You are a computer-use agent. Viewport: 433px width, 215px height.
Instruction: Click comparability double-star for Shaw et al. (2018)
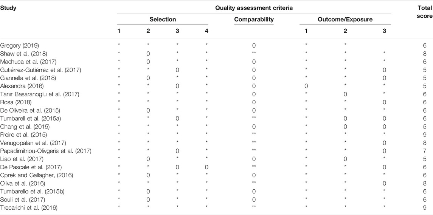click(x=254, y=54)
